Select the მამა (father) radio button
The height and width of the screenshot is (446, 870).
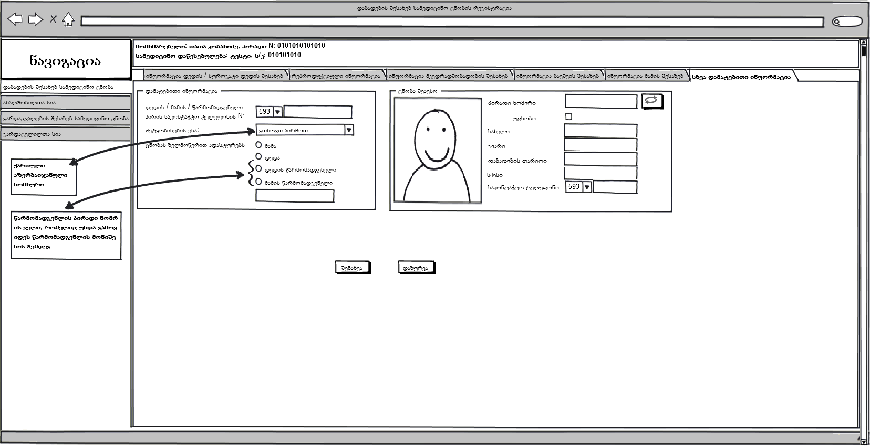[258, 145]
